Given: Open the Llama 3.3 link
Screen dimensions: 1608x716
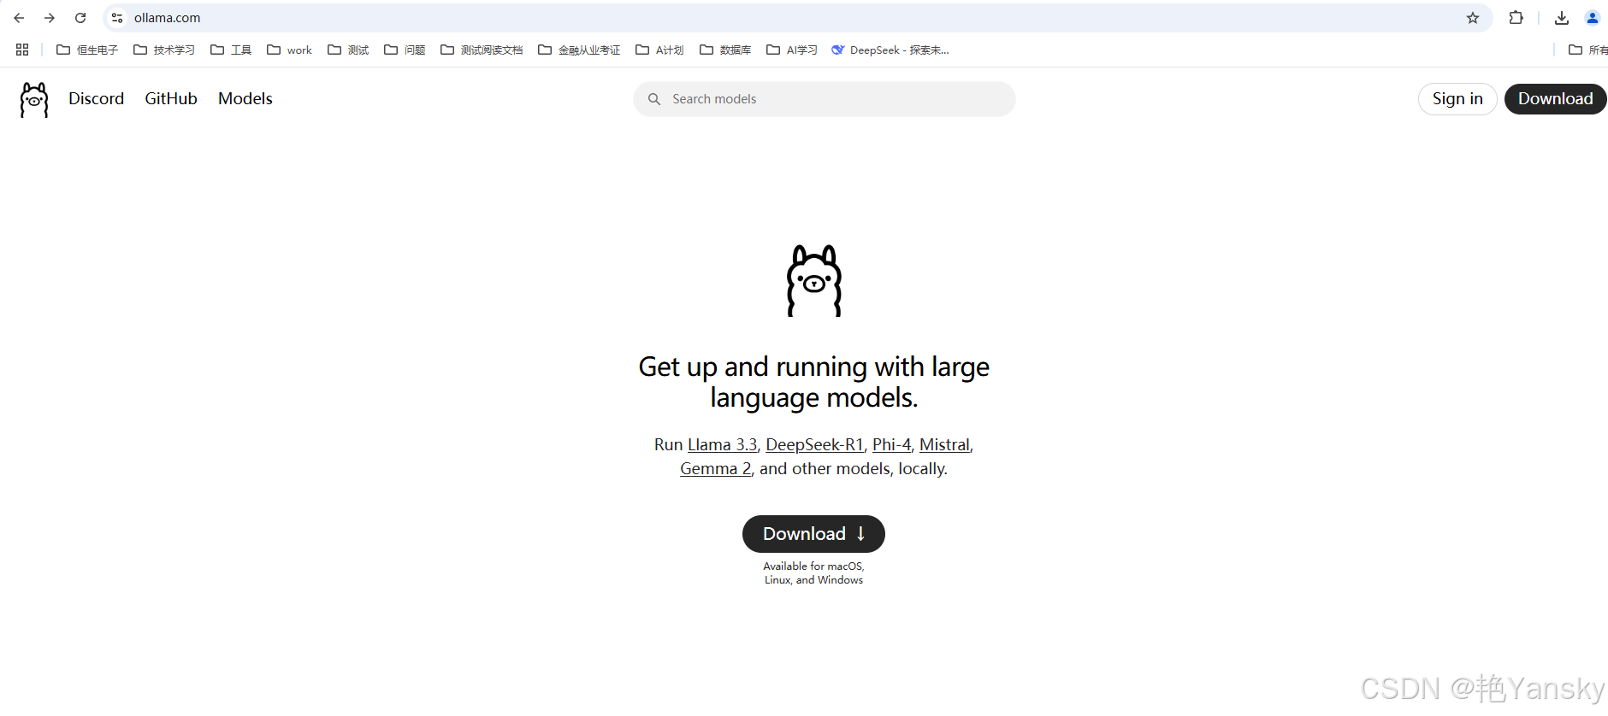Looking at the screenshot, I should (x=723, y=444).
